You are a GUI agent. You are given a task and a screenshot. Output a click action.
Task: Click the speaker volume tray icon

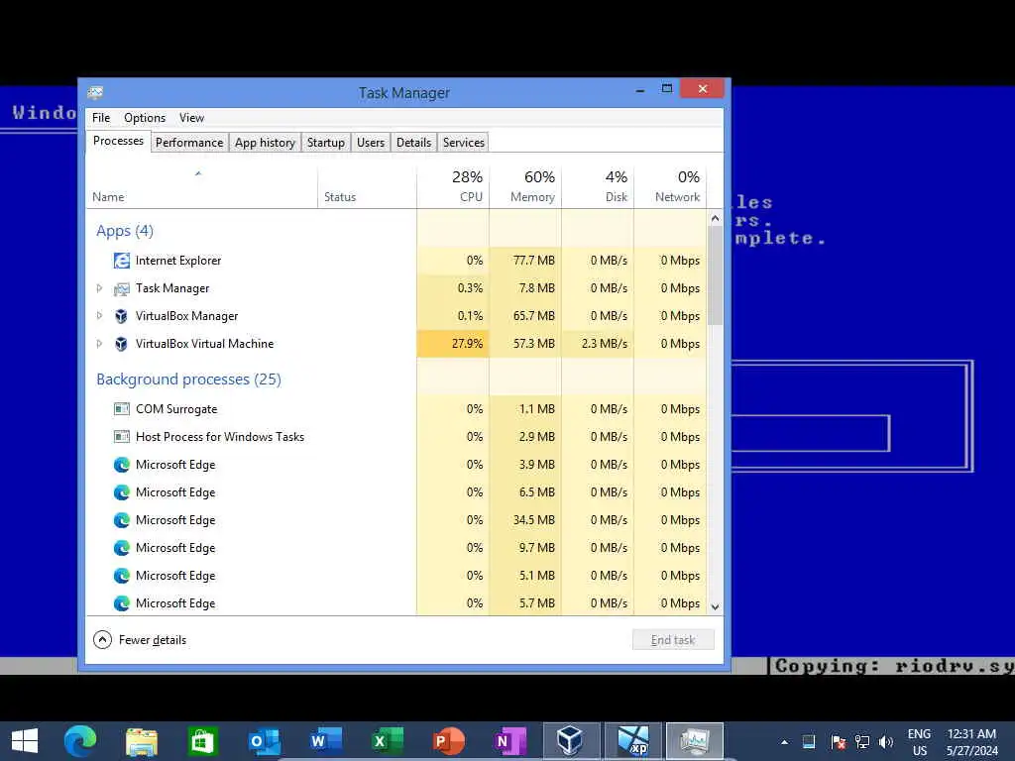point(886,742)
